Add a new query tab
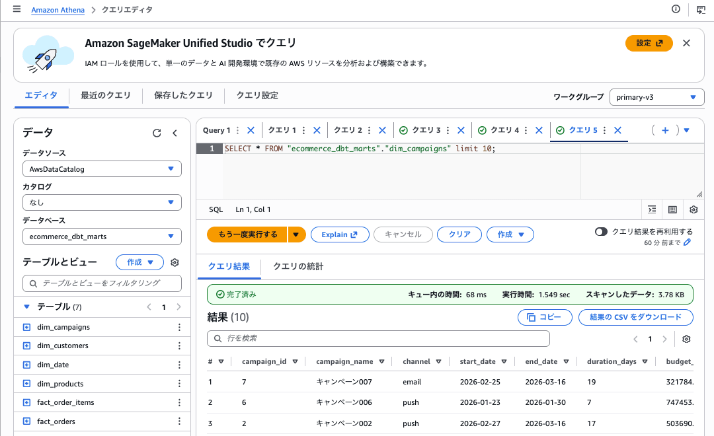 (x=665, y=130)
